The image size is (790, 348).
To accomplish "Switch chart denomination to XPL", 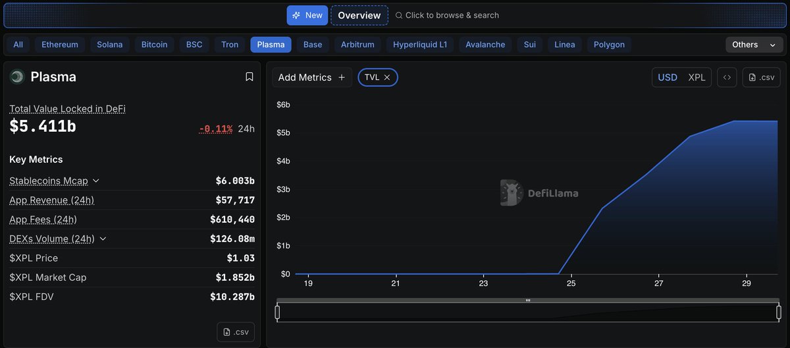I will pyautogui.click(x=697, y=77).
